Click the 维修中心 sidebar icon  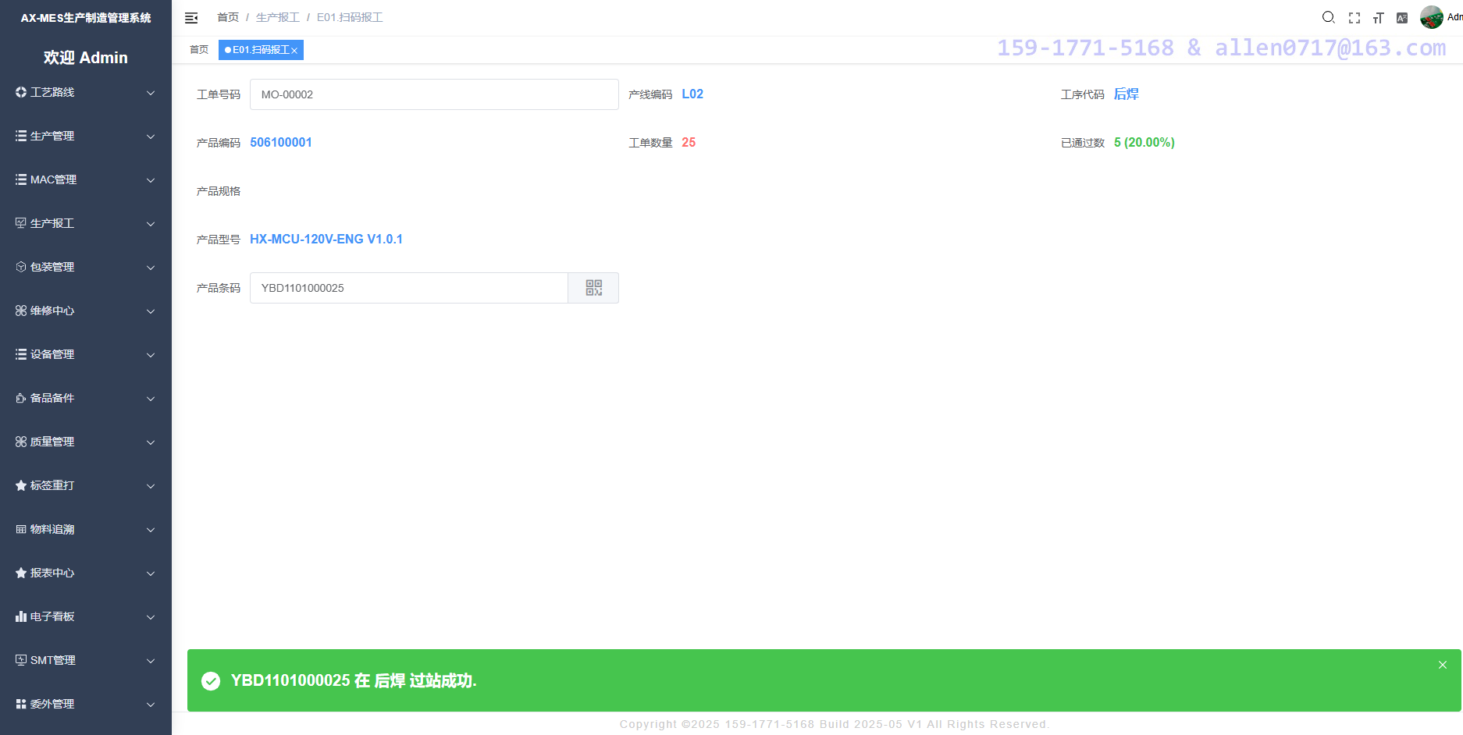click(21, 311)
